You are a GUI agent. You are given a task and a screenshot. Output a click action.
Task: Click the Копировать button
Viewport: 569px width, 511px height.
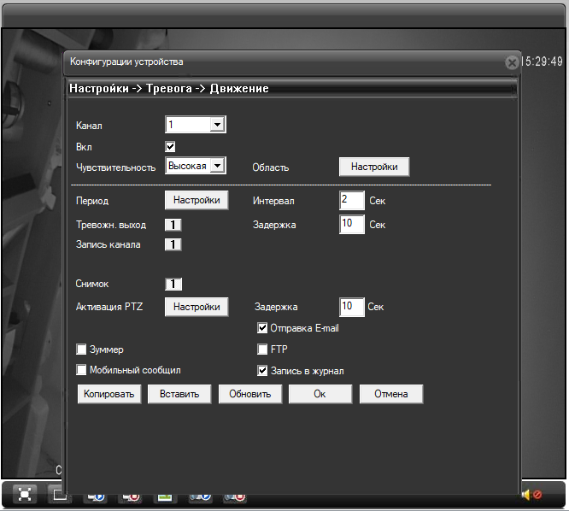[x=109, y=394]
